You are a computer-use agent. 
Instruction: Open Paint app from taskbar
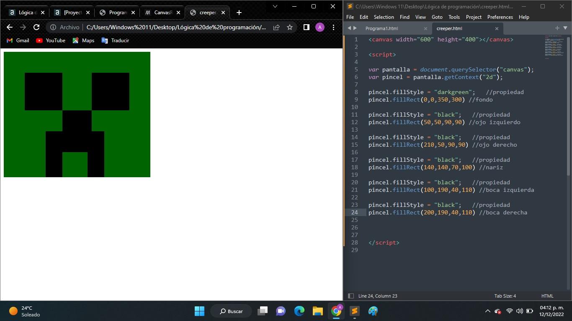(373, 311)
